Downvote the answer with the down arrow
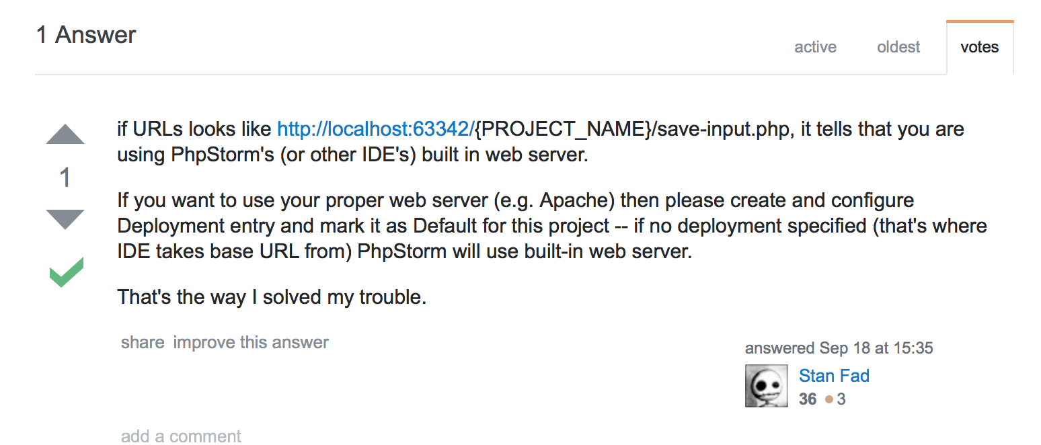The height and width of the screenshot is (445, 1041). [65, 220]
